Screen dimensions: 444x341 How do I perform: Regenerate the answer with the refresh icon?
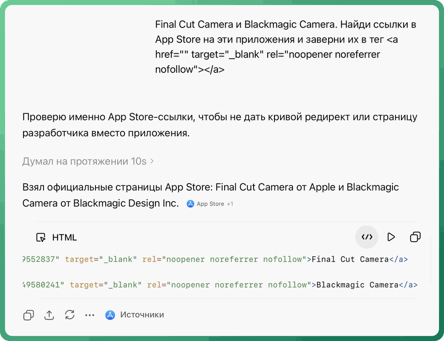70,315
